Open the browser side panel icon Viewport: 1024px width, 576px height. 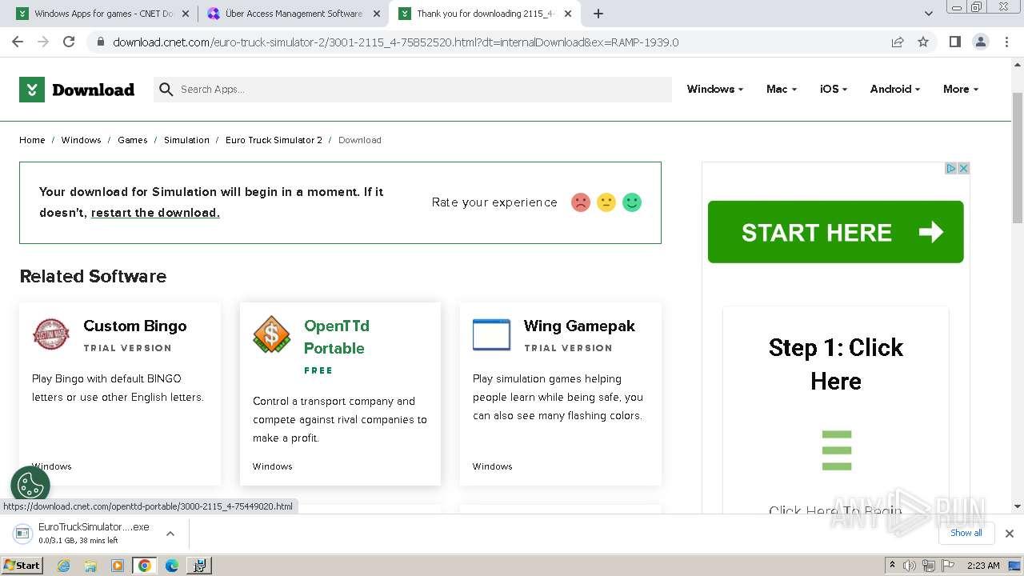coord(954,42)
